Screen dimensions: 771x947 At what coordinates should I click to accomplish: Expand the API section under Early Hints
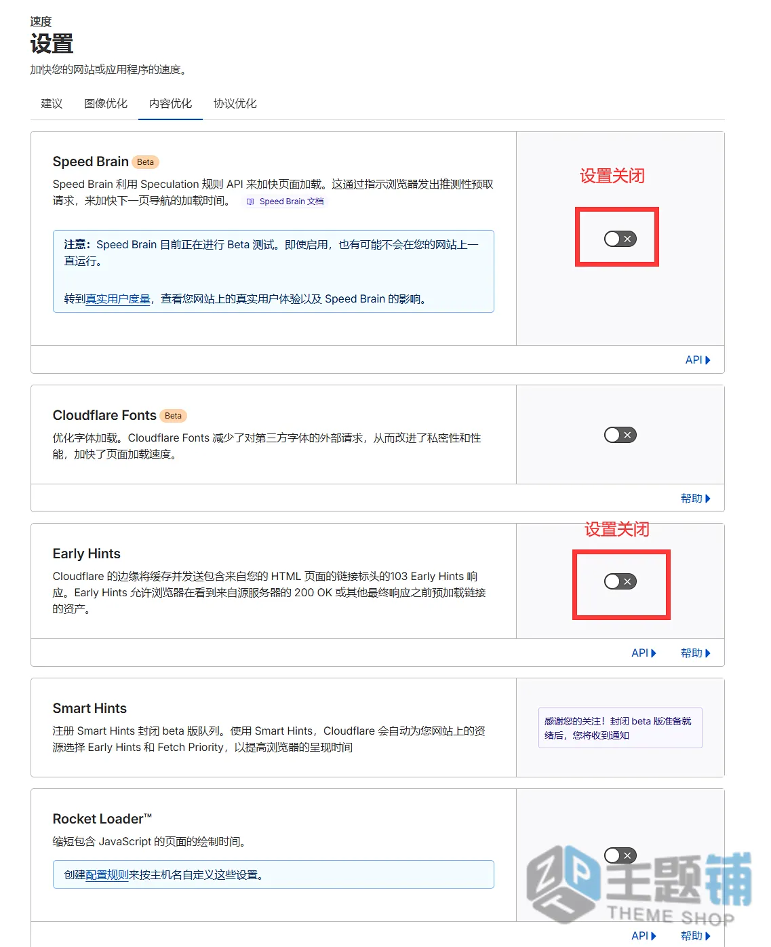point(644,653)
